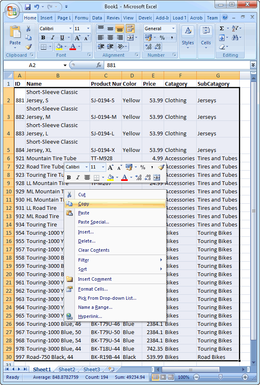Switch to Sheet2 tab
The width and height of the screenshot is (260, 385).
point(67,369)
